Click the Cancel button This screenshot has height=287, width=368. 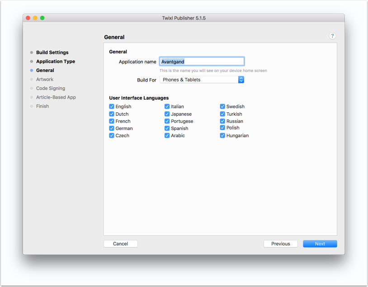[120, 244]
